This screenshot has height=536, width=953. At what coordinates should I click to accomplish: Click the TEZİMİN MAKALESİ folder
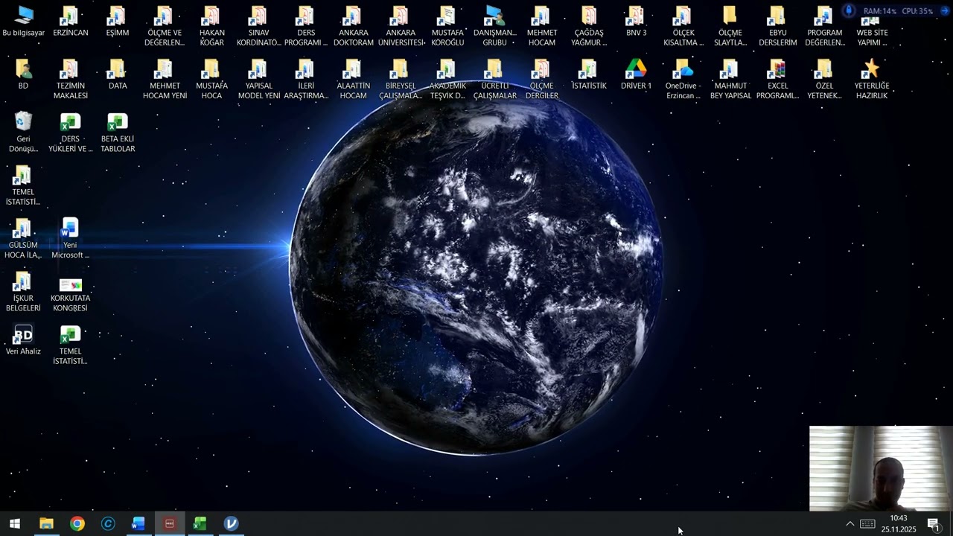pos(71,80)
